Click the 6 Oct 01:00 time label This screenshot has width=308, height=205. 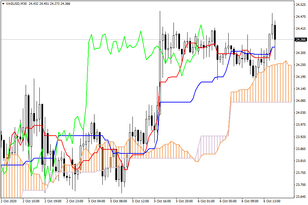point(206,201)
